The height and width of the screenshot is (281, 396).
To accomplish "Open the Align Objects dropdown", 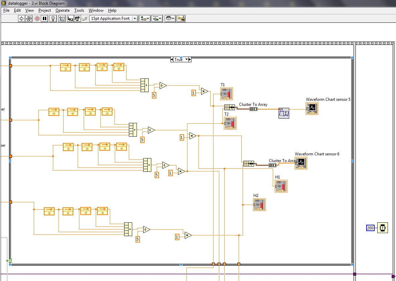I will 145,18.
